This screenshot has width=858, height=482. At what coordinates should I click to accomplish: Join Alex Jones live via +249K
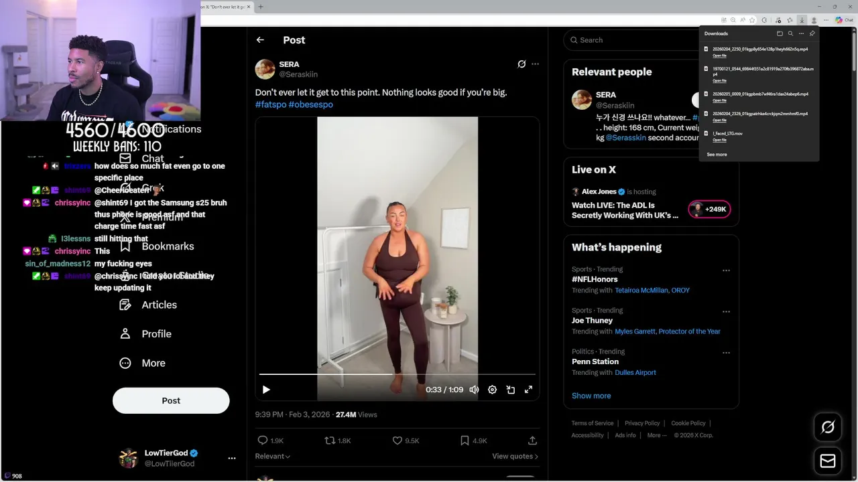point(709,210)
